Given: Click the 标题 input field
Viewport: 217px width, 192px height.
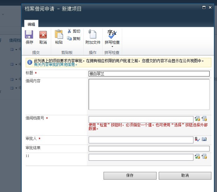Looking at the screenshot, I should coord(149,74).
